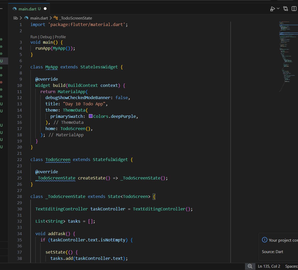Screen dimensions: 298x270
Task: Click 'StatefulWidget' on line 22
Action: point(110,160)
